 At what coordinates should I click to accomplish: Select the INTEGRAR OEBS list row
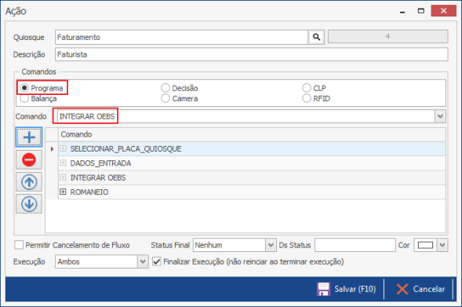252,177
